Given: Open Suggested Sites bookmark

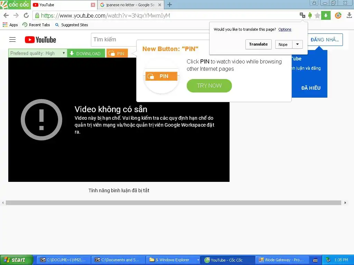Looking at the screenshot, I should pyautogui.click(x=72, y=25).
